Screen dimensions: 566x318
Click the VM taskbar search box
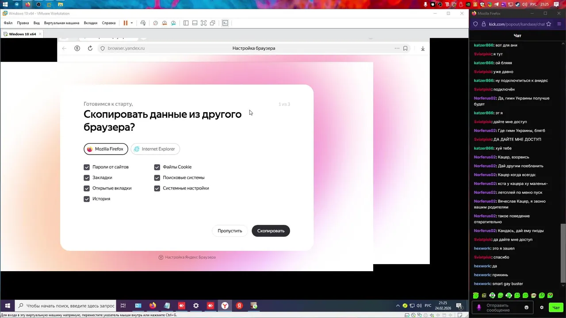coord(65,306)
